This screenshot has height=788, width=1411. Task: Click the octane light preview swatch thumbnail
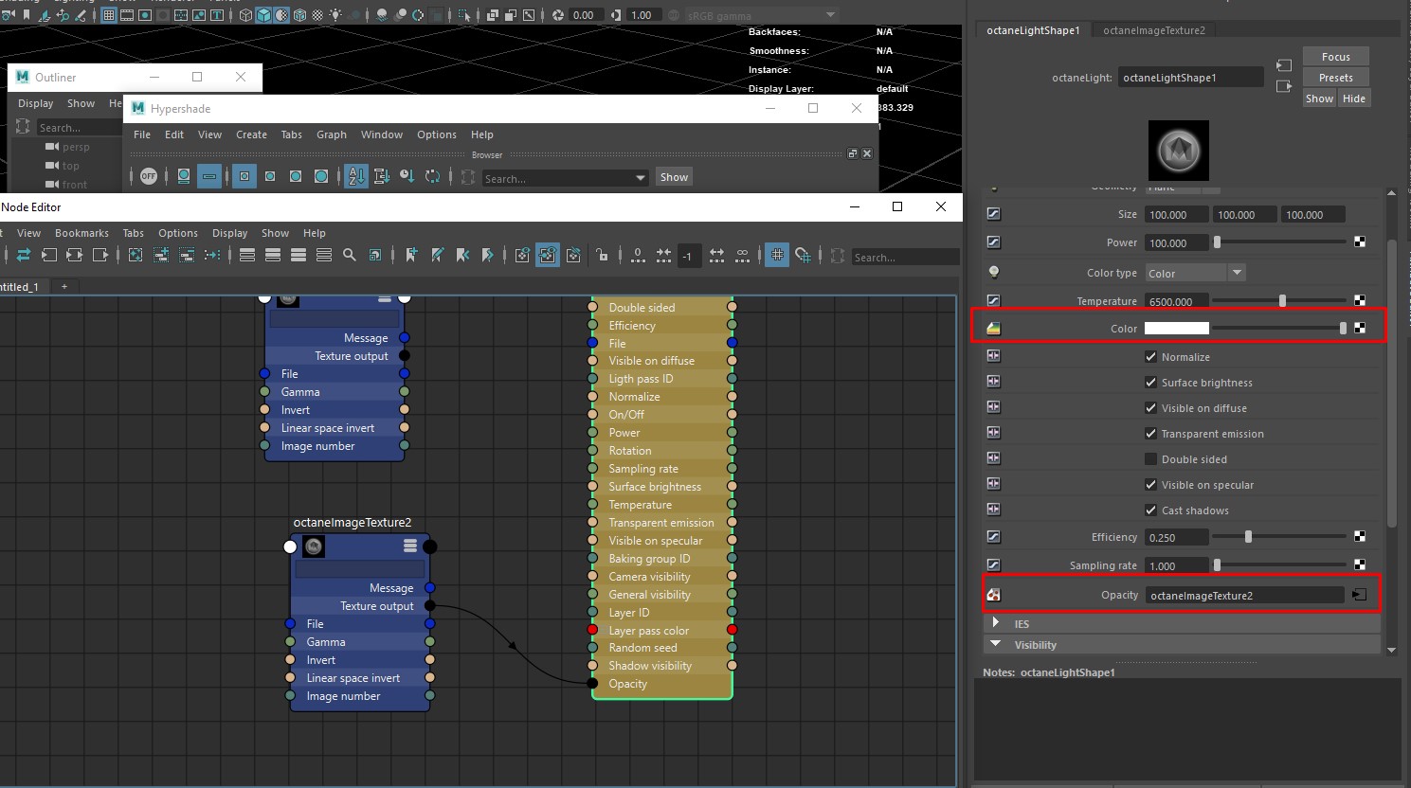click(x=1179, y=151)
